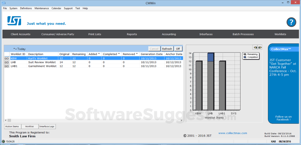Image resolution: width=301 pixels, height=145 pixels.
Task: Click Follow us on Facebook link
Action: pos(283,118)
